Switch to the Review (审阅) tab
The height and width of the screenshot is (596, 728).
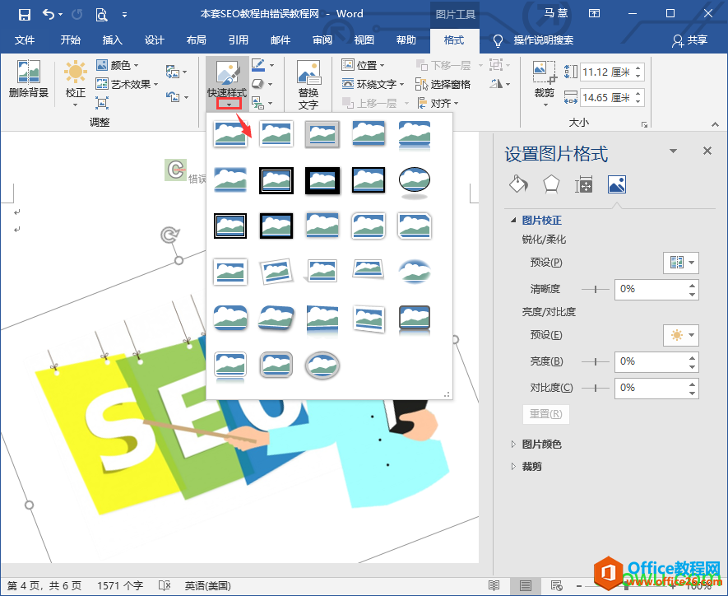(x=322, y=40)
